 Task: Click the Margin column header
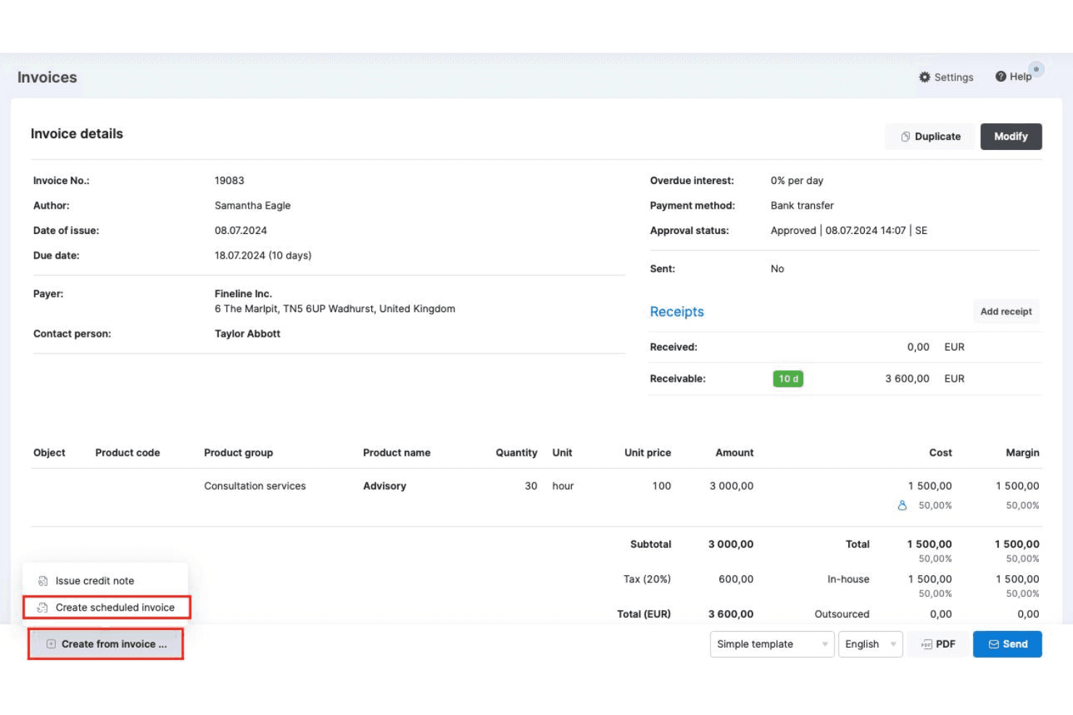(x=1022, y=453)
